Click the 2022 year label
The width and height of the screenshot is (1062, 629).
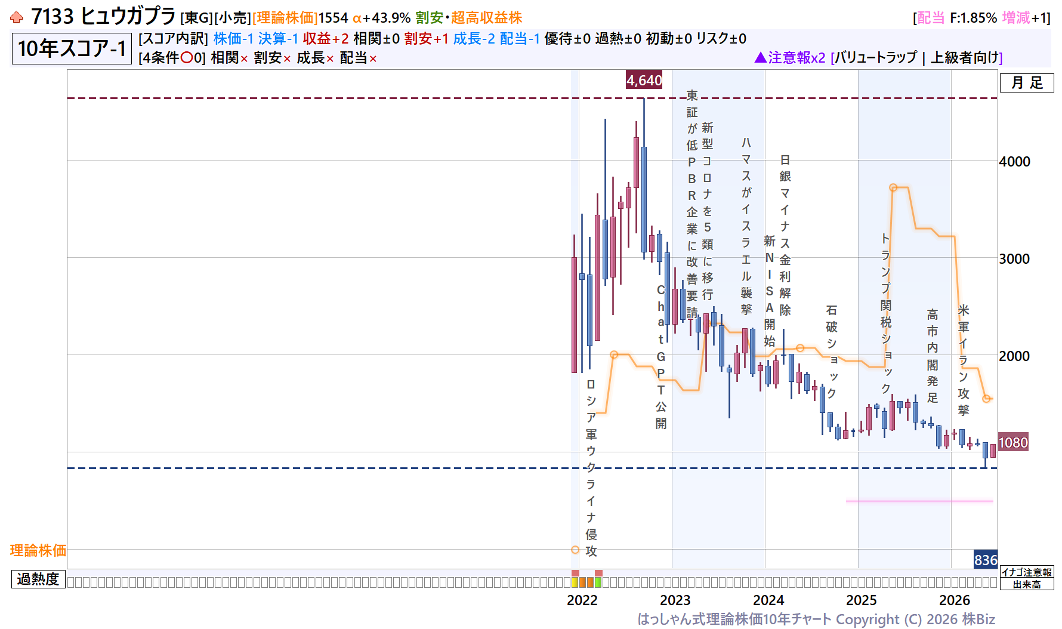click(582, 600)
